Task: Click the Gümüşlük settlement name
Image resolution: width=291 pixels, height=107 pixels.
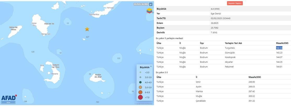Action: (230, 53)
